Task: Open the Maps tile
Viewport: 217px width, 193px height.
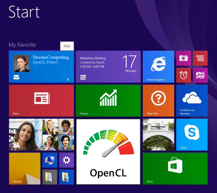Action: pyautogui.click(x=200, y=75)
